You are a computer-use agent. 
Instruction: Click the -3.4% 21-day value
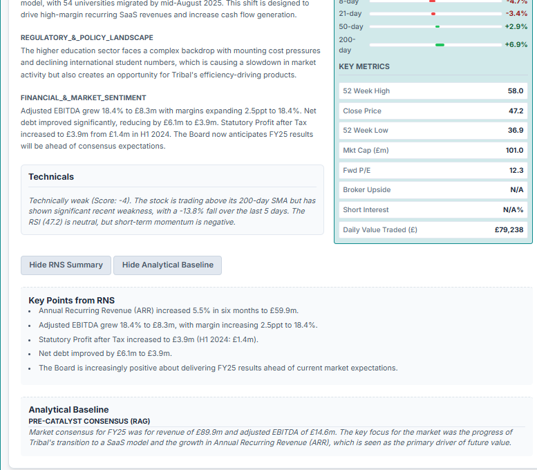point(516,14)
